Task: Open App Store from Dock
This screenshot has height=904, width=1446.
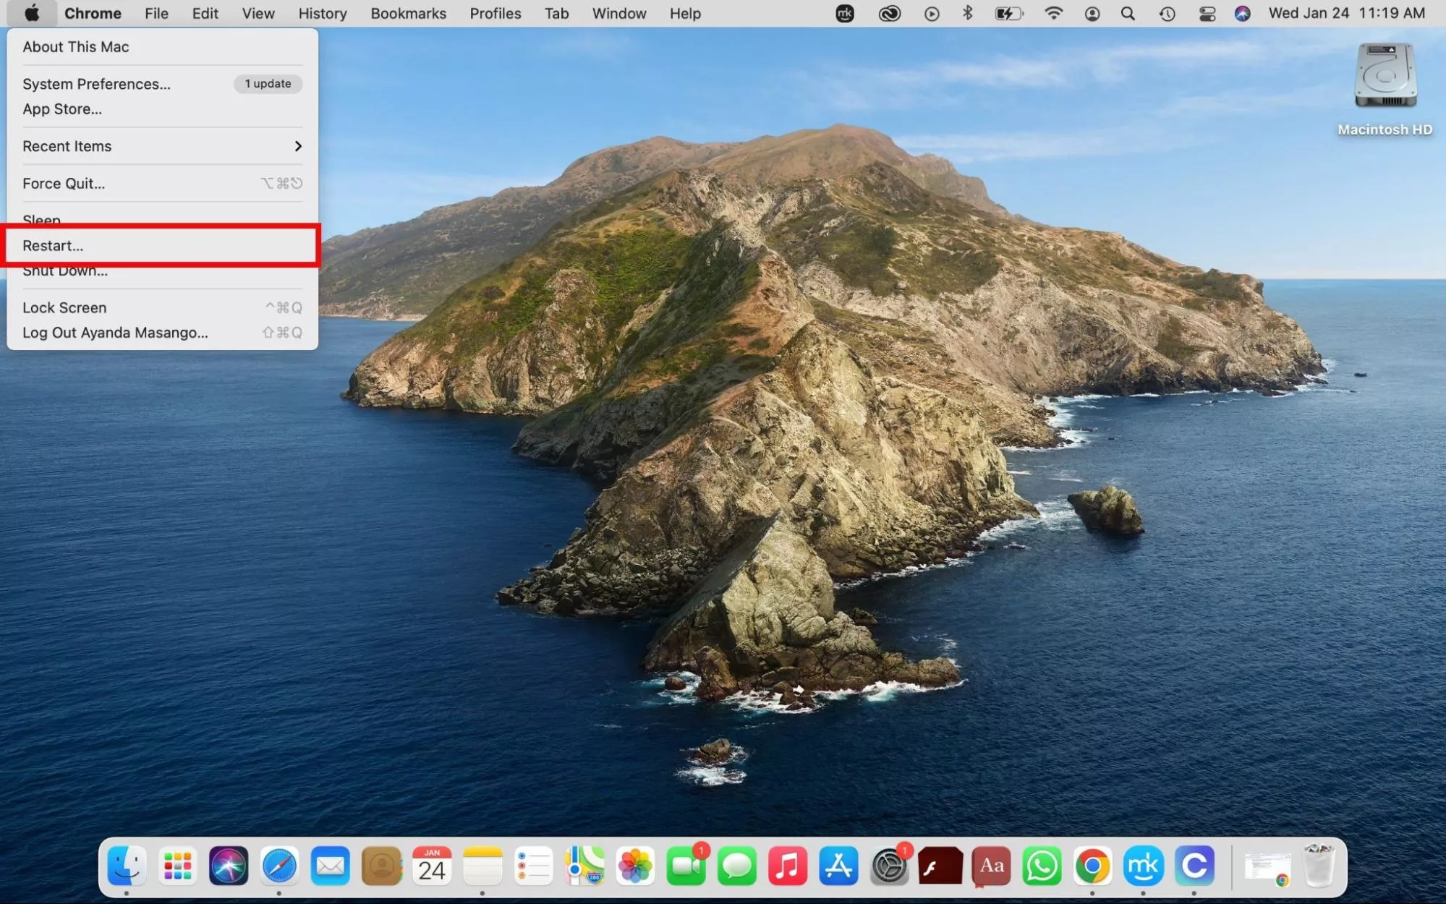Action: 838,864
